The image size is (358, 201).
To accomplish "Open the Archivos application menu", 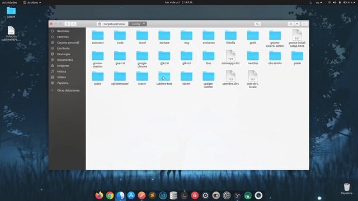I will [x=32, y=2].
